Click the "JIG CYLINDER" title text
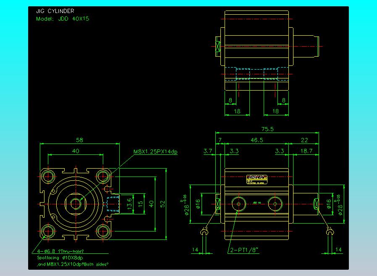 tap(55, 11)
